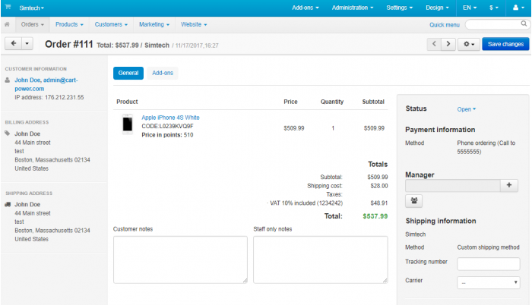Open the Products menu
The width and height of the screenshot is (532, 305).
click(x=69, y=24)
